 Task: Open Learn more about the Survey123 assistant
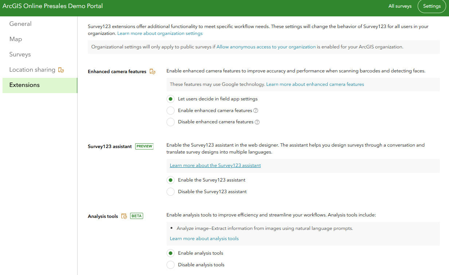[215, 166]
